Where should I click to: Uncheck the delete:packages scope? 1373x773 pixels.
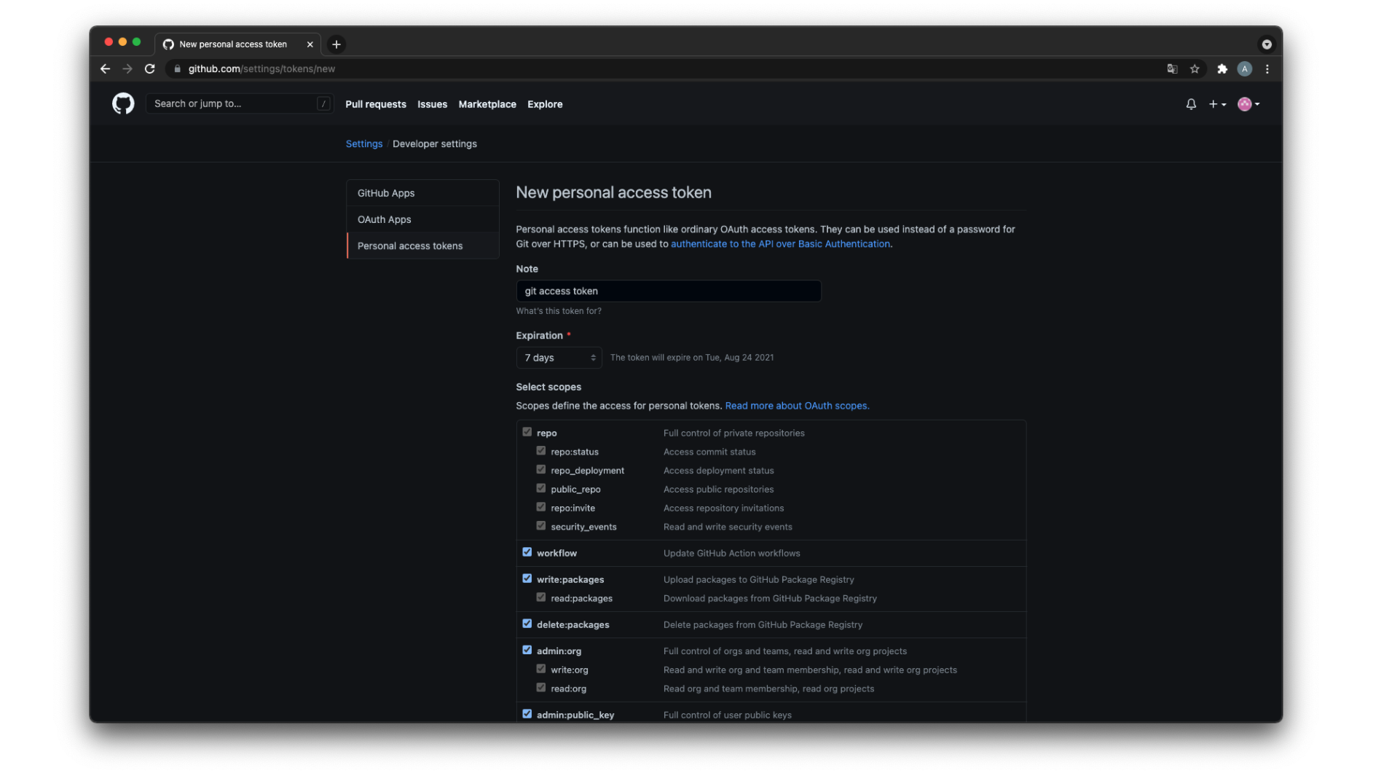point(527,624)
